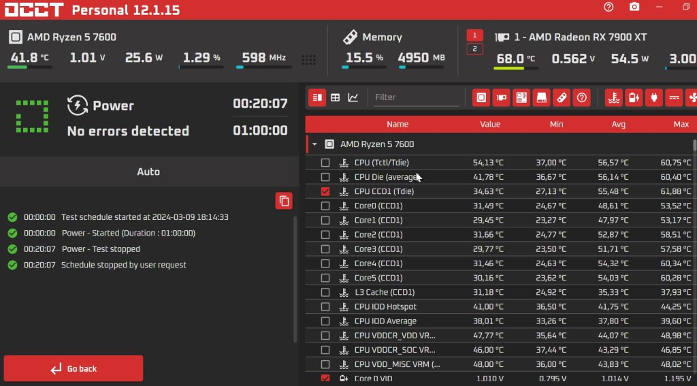Toggle motherboard sensors filter icon
697x386 pixels.
pyautogui.click(x=521, y=97)
